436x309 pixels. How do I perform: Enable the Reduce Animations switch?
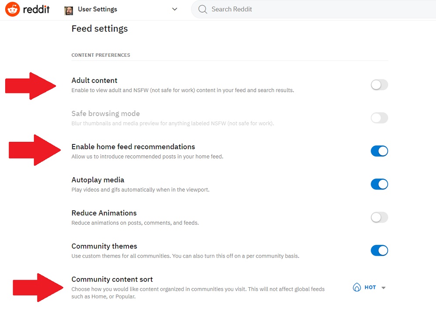click(x=379, y=217)
